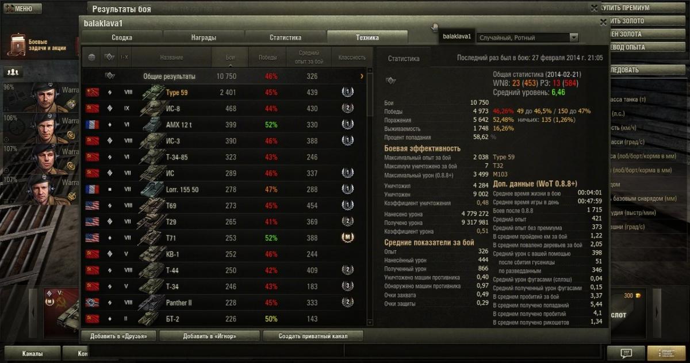Click the ИС-3 tank icon
Image resolution: width=690 pixels, height=363 pixels.
coord(152,140)
